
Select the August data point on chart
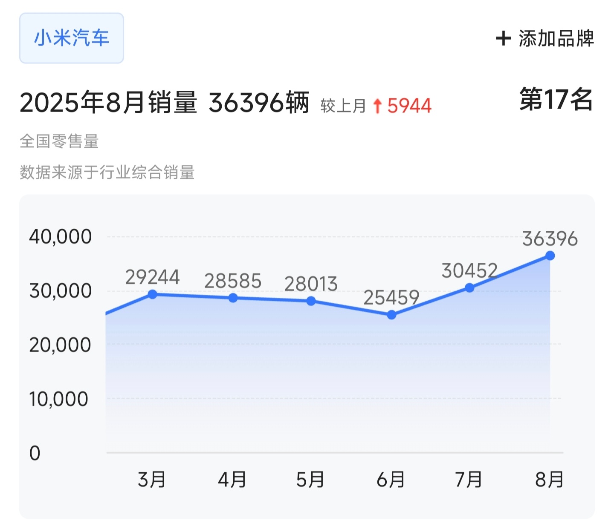(550, 256)
